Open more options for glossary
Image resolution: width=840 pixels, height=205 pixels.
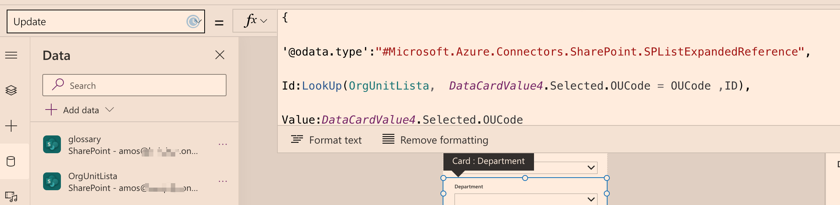[223, 144]
